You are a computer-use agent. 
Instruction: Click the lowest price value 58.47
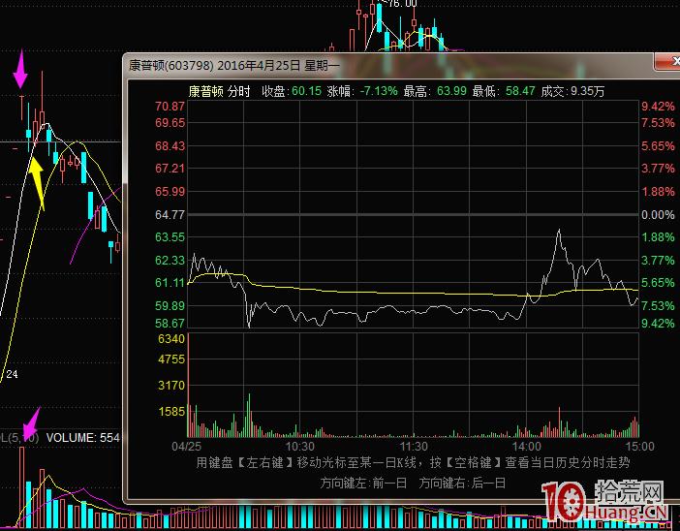(x=520, y=91)
